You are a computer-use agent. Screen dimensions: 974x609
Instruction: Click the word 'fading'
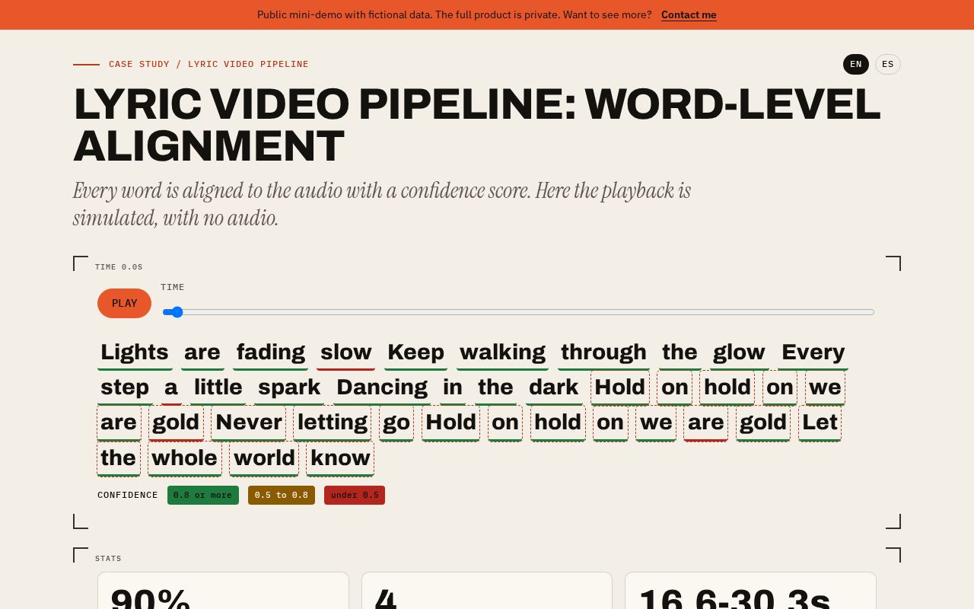(x=271, y=352)
